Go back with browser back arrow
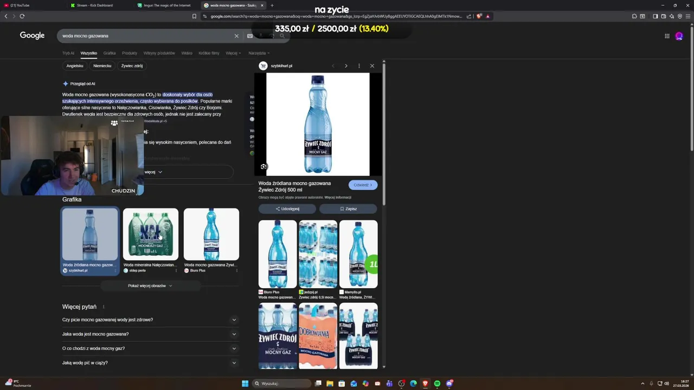This screenshot has width=694, height=390. 6,16
